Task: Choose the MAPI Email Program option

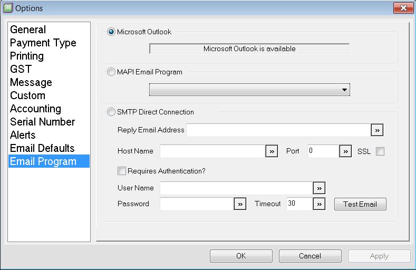Action: click(111, 72)
